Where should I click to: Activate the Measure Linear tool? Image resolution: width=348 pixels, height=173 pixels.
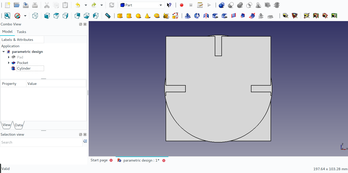tap(286, 15)
